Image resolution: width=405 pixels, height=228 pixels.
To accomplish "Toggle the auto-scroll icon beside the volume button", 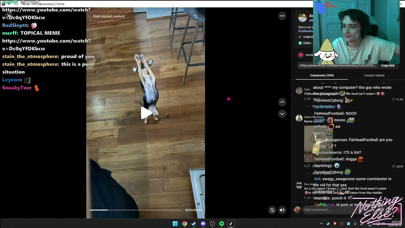I will [x=272, y=210].
